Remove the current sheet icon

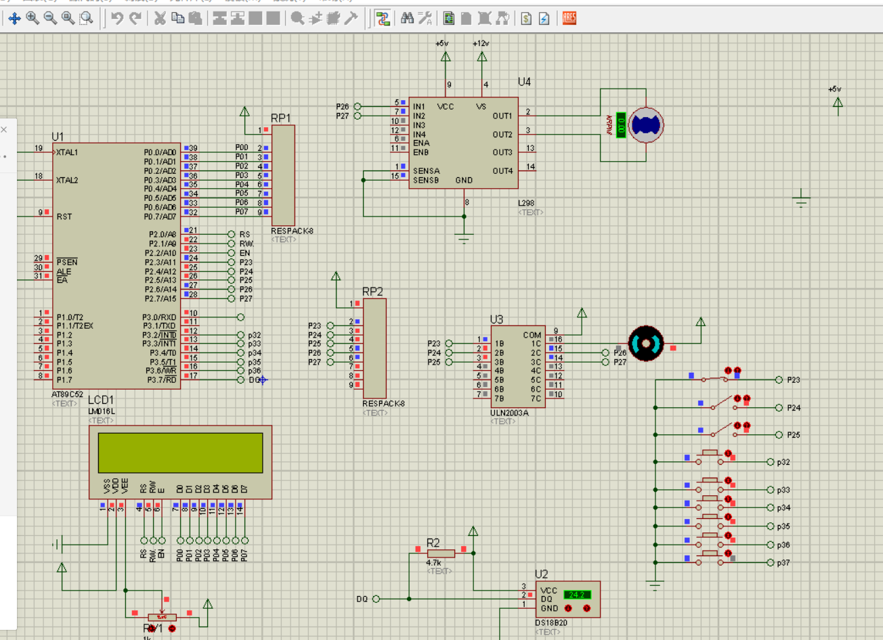[x=484, y=18]
